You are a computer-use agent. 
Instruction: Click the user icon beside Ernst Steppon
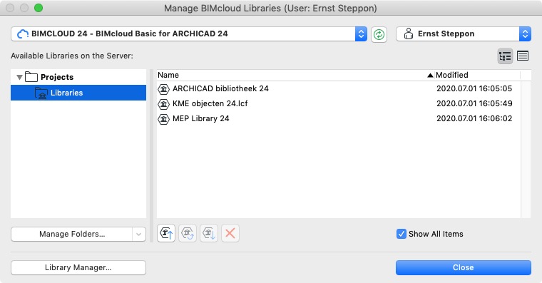pos(408,34)
